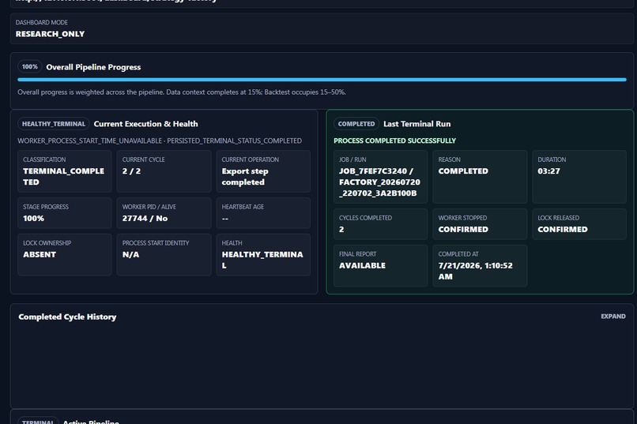Click the Overall Pipeline Progress heading
The image size is (637, 424).
point(93,67)
